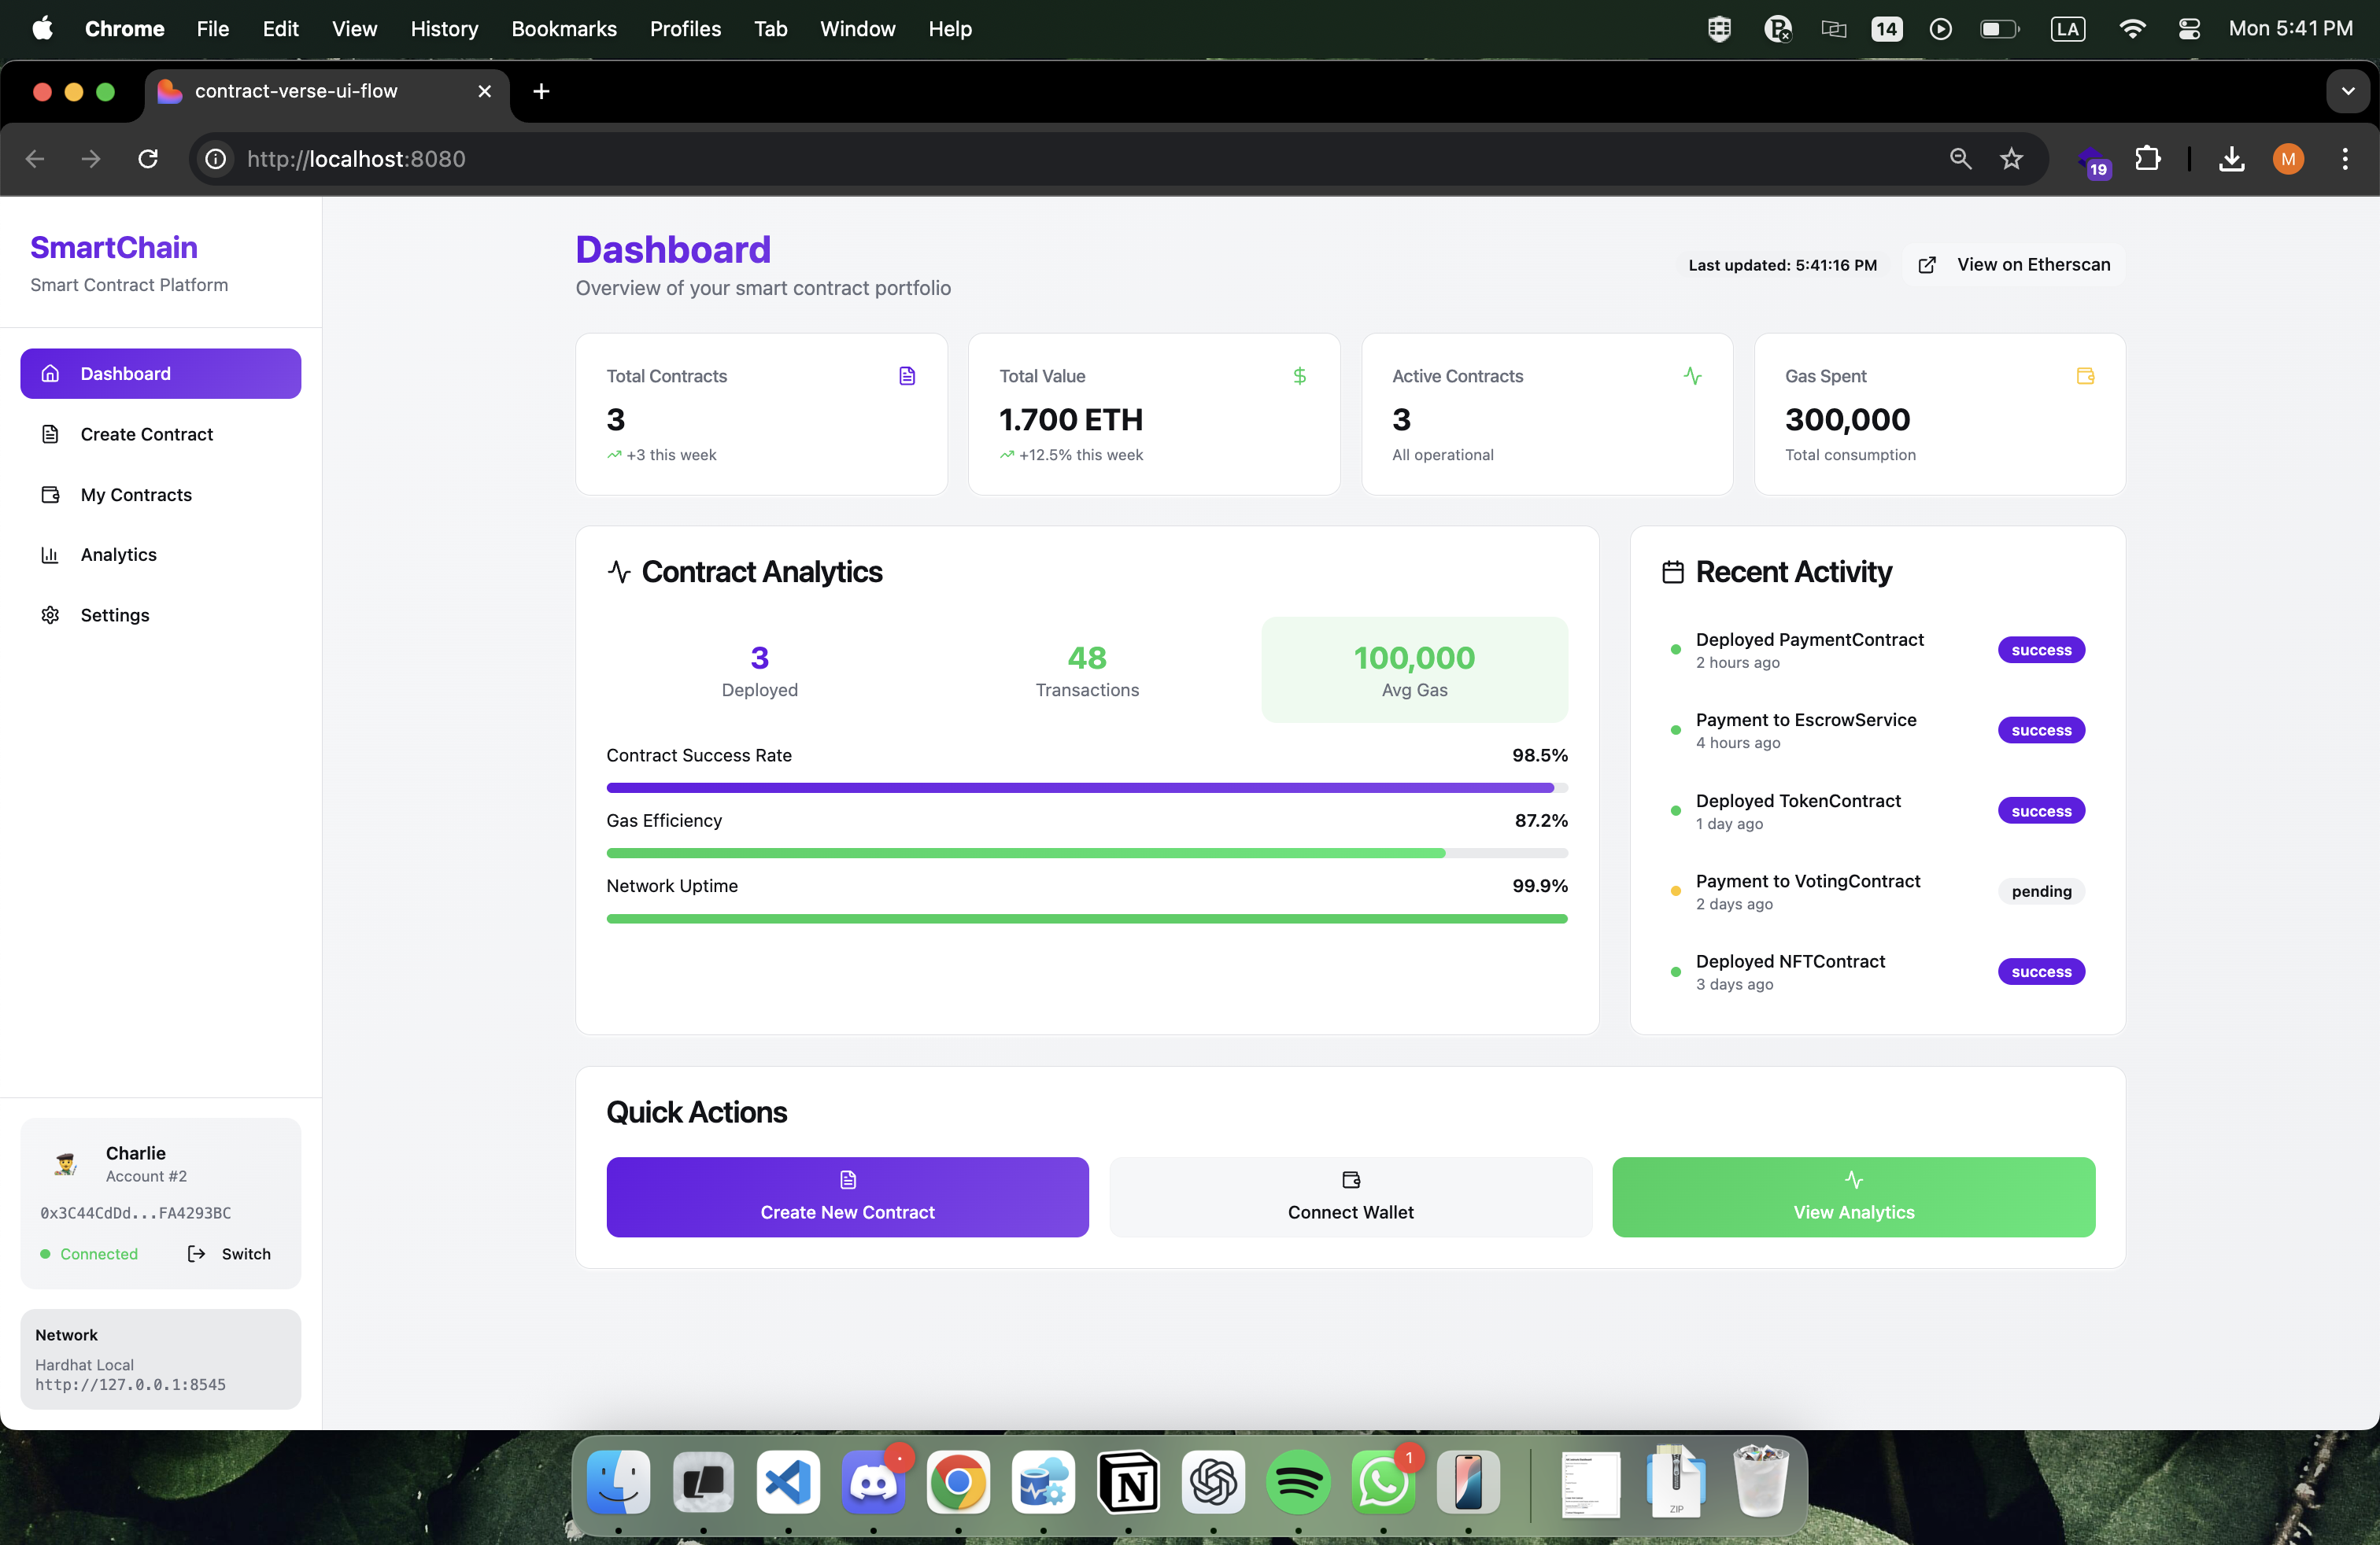This screenshot has width=2380, height=1545.
Task: Open Visual Studio Code from the dock
Action: (x=788, y=1481)
